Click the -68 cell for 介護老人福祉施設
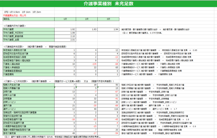 108,64
